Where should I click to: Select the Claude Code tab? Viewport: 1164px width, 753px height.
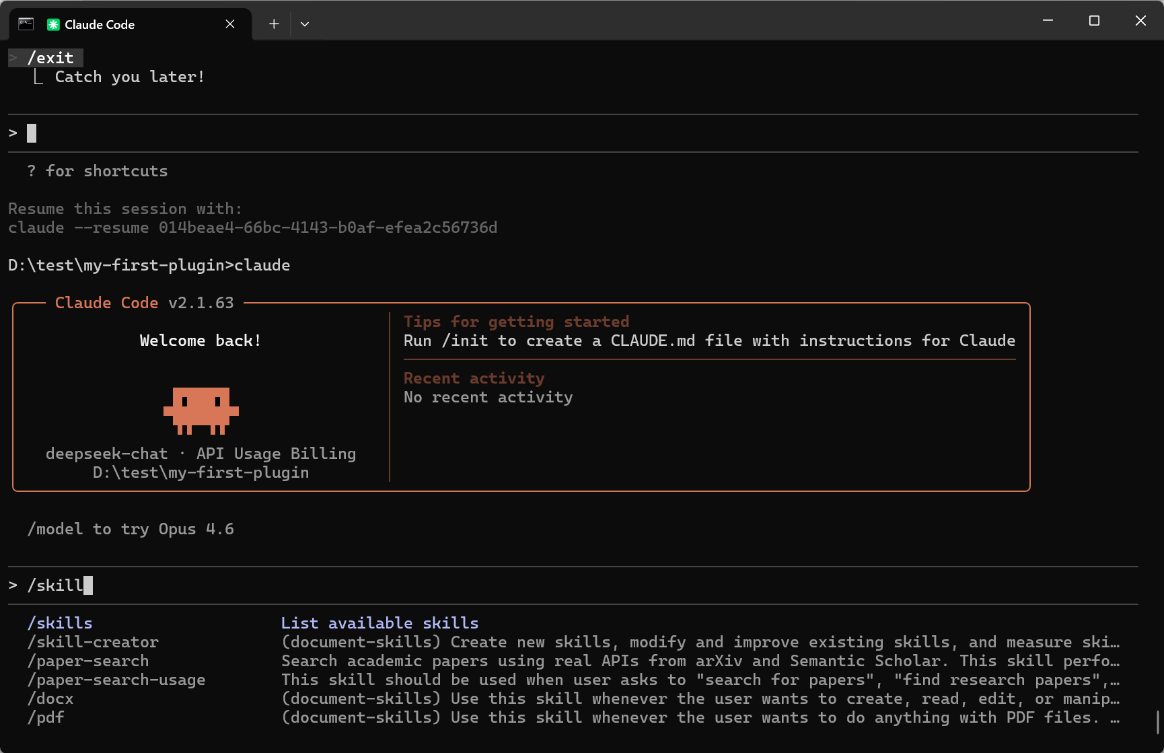(x=131, y=24)
